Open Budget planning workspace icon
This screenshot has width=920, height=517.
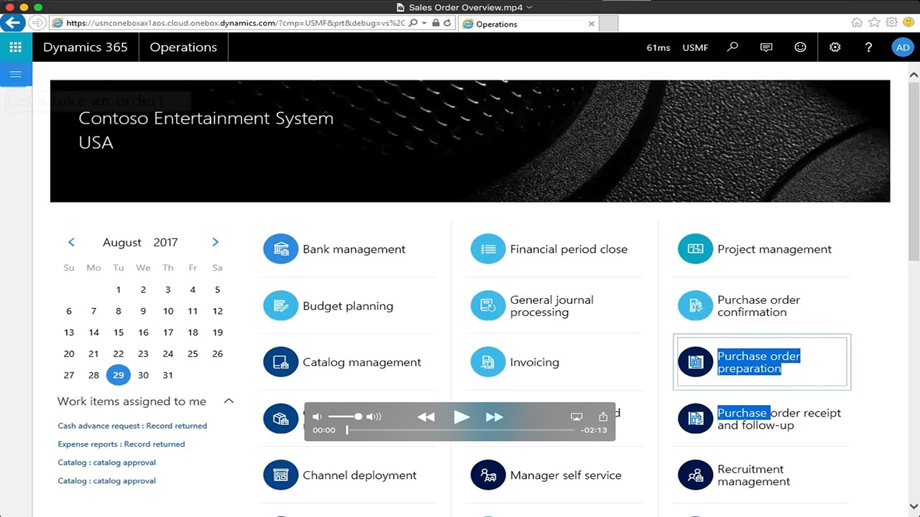(x=280, y=306)
